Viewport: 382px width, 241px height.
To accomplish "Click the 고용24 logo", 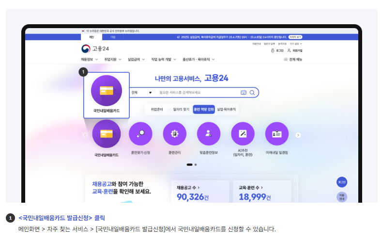I will pyautogui.click(x=95, y=48).
